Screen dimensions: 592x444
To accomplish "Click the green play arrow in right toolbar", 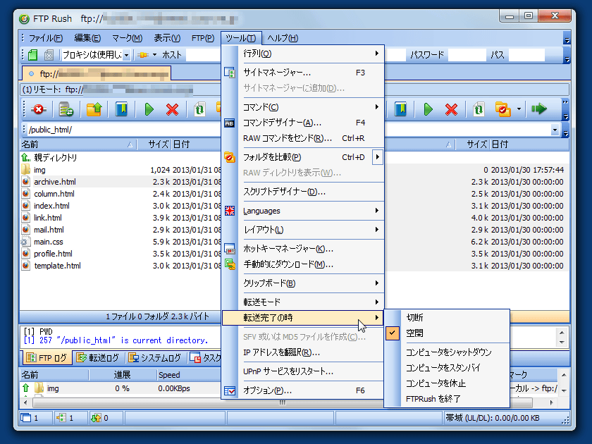I will [x=428, y=109].
